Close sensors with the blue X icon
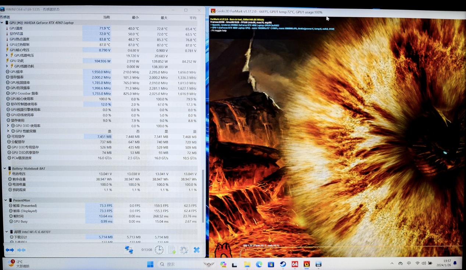This screenshot has height=270, width=466. pyautogui.click(x=197, y=250)
